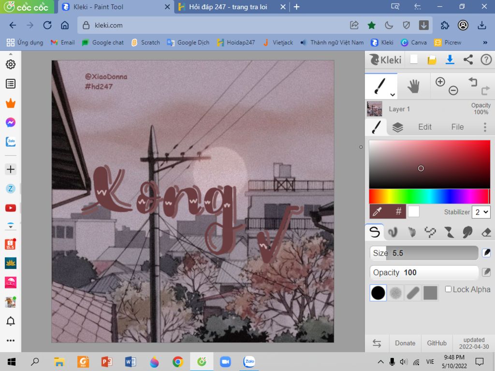Select the Hand pan tool
This screenshot has width=495, height=371.
[x=413, y=86]
